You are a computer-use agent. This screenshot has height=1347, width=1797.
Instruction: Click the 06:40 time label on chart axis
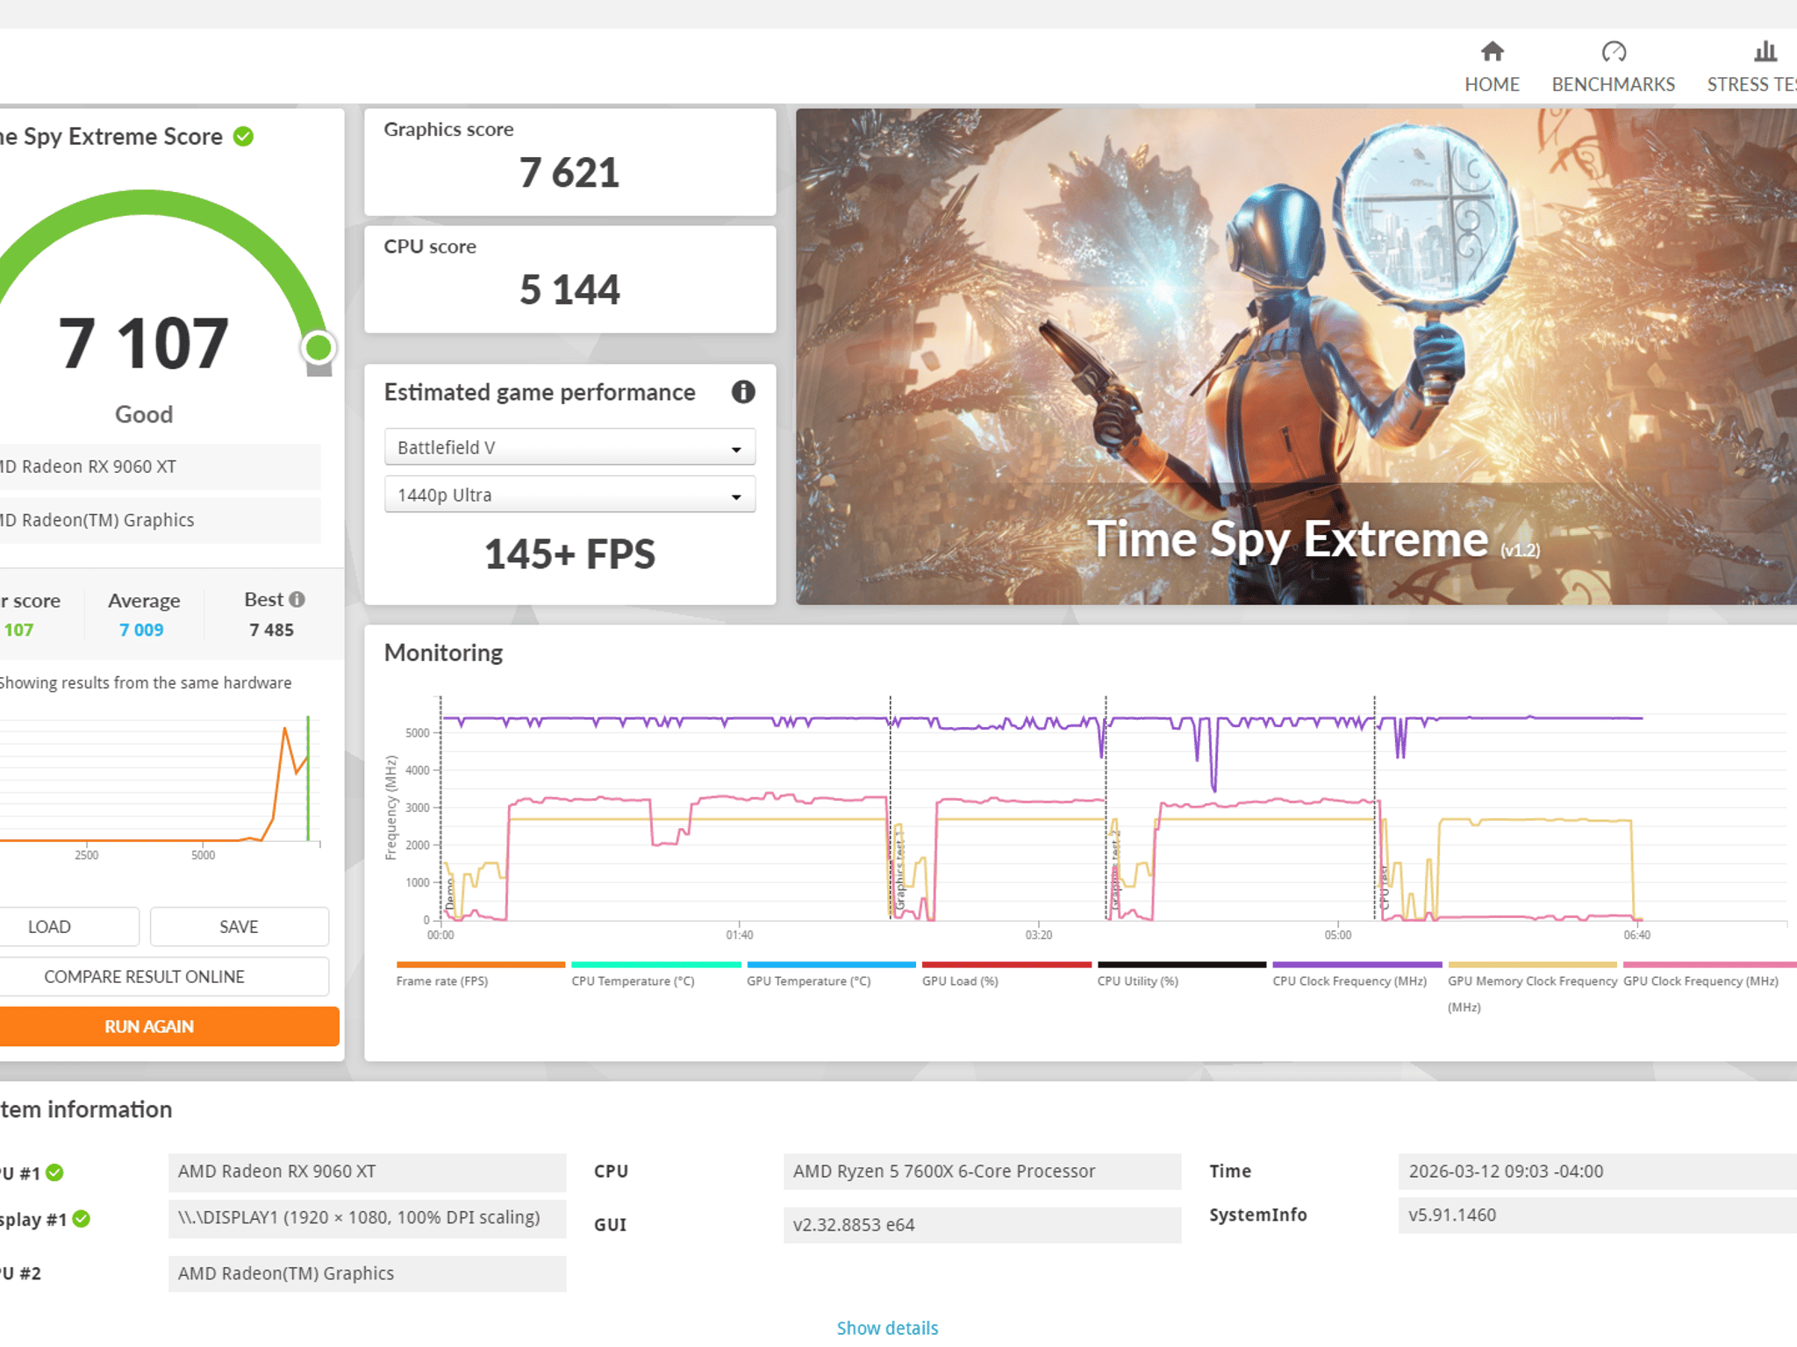click(1637, 935)
